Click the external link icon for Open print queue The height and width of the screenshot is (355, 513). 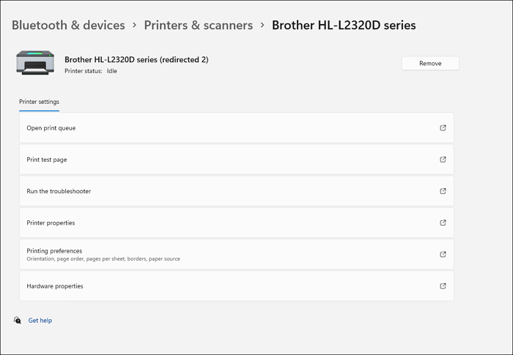pyautogui.click(x=443, y=128)
